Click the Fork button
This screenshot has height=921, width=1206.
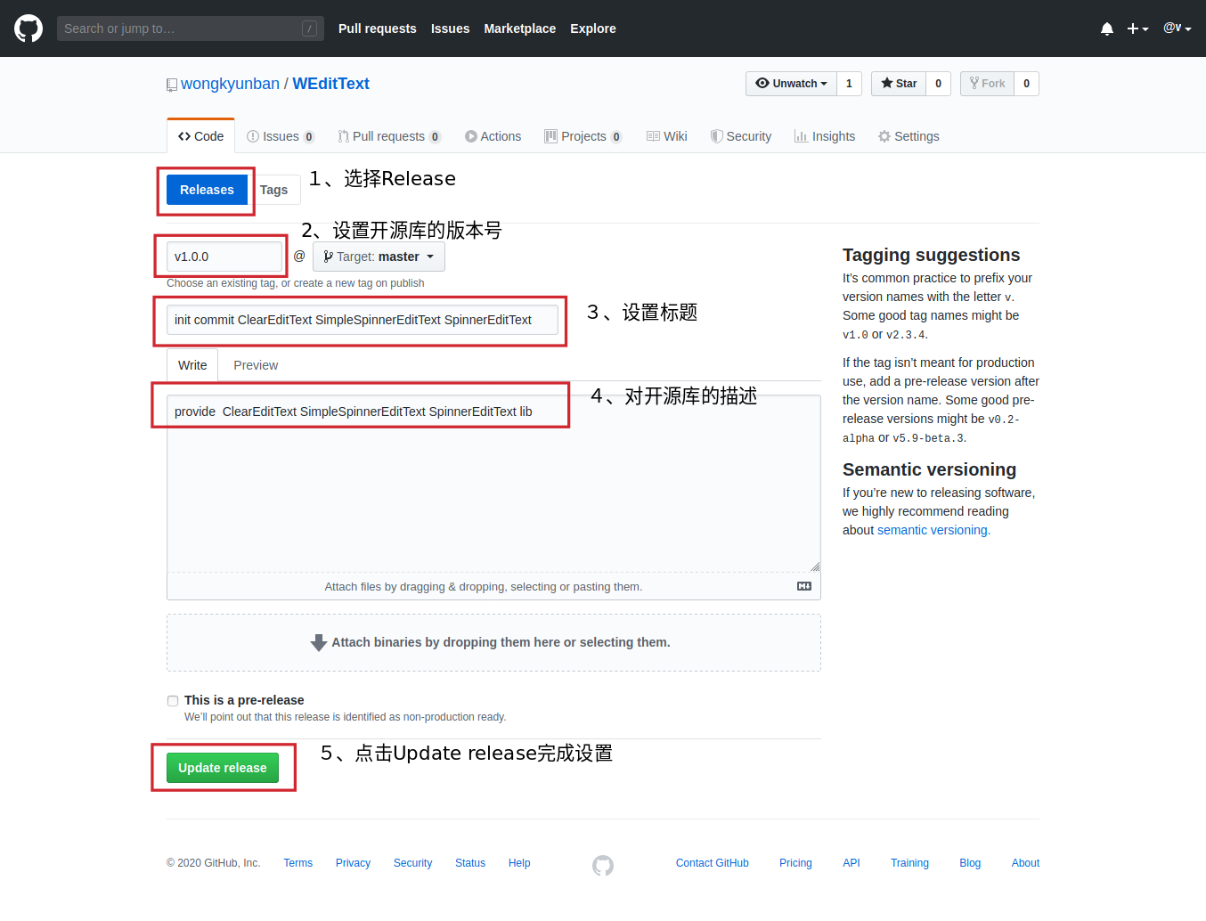click(987, 84)
